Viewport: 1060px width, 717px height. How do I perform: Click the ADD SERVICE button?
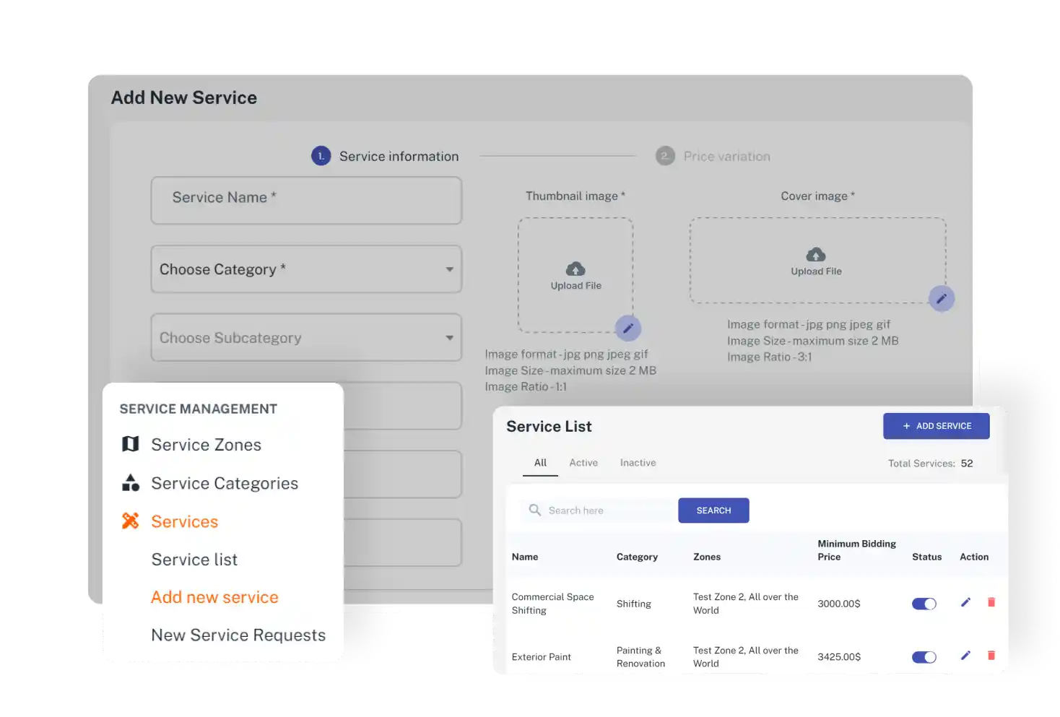tap(937, 426)
